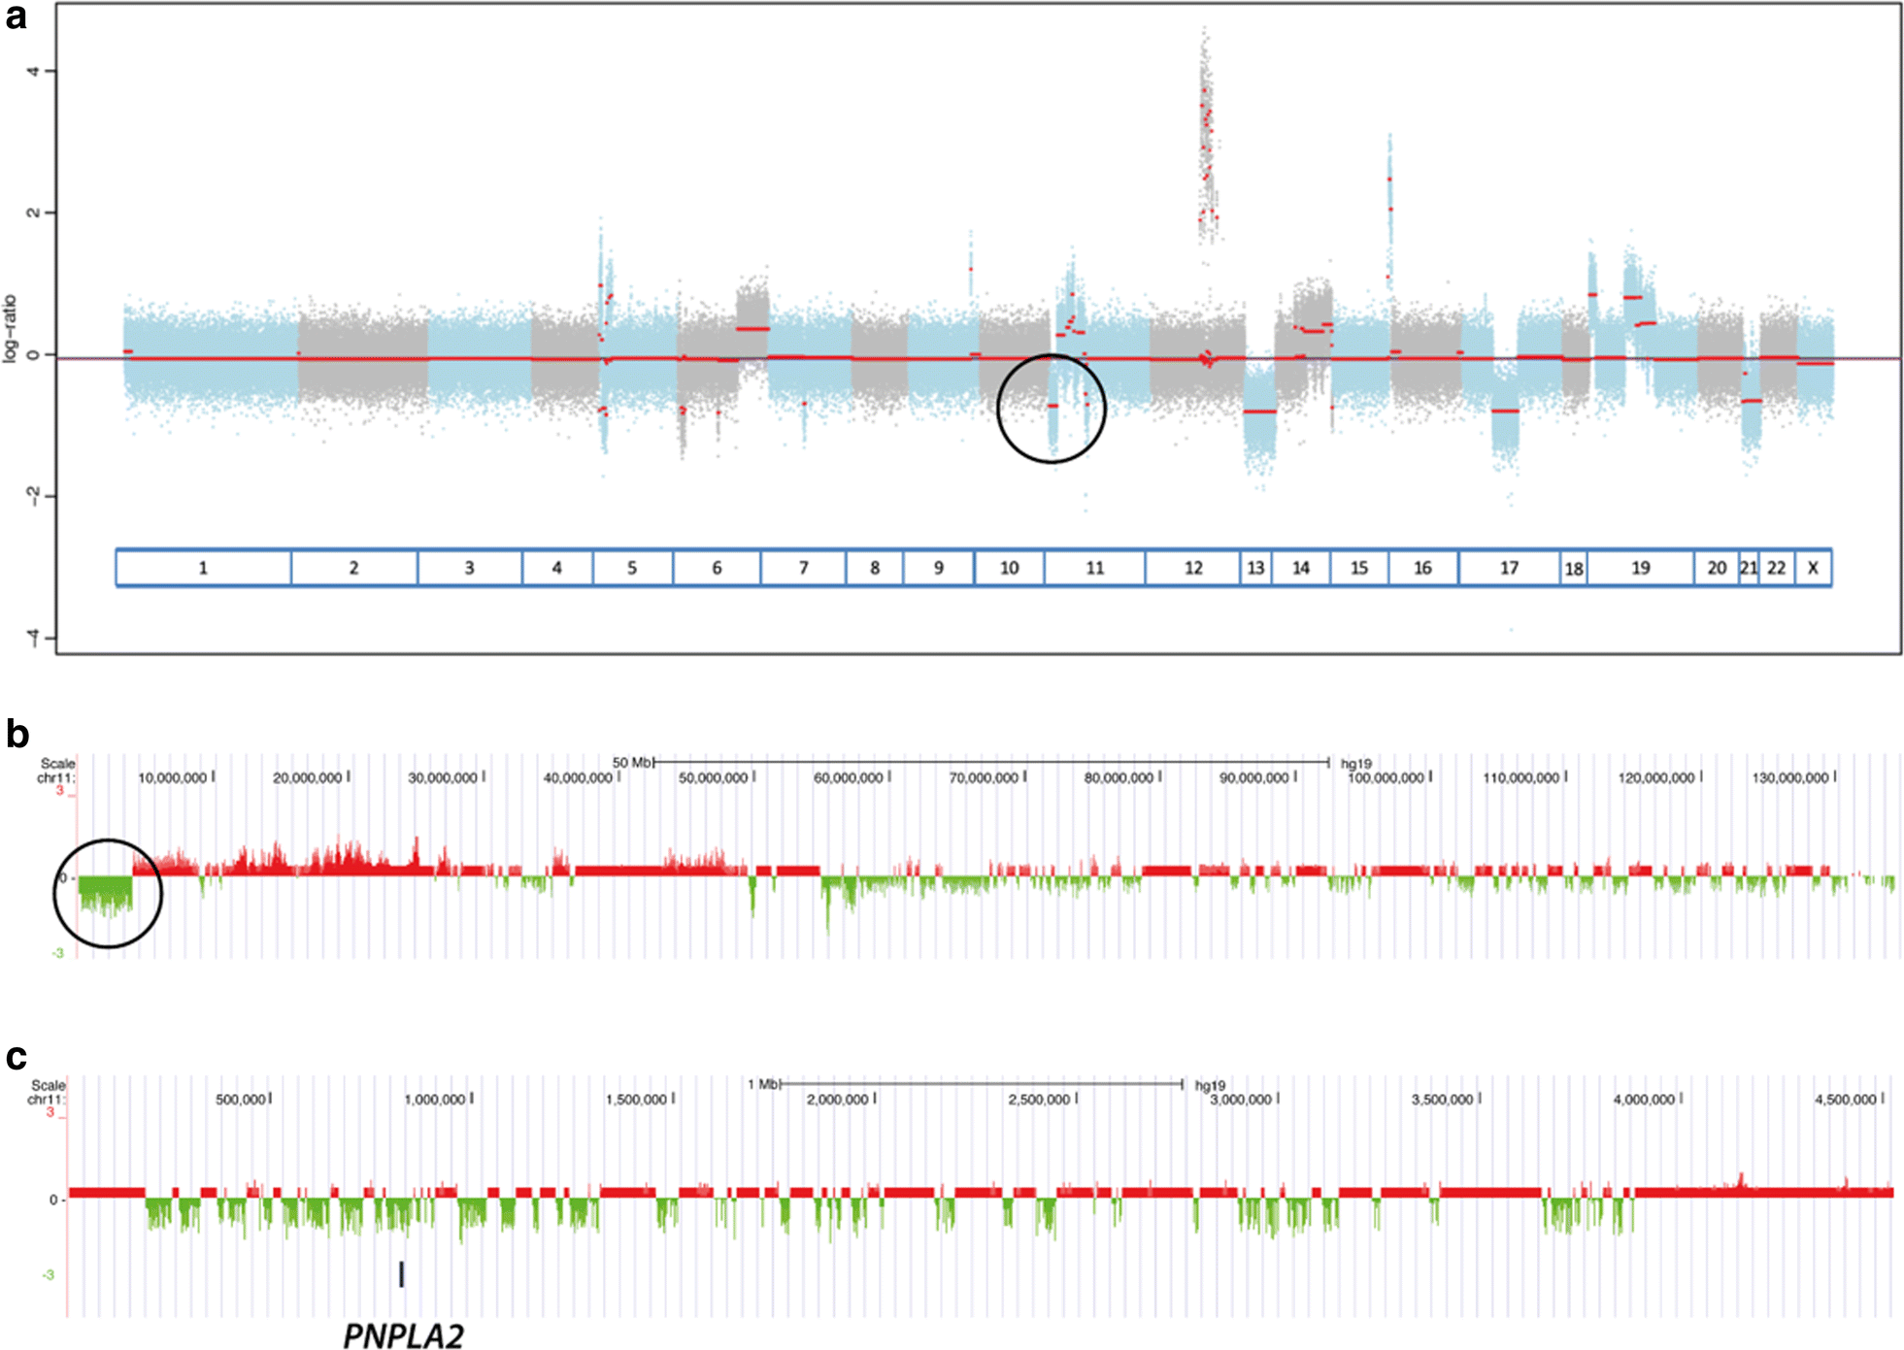Click the 500,000 position label
1904x1350 pixels.
point(241,1099)
